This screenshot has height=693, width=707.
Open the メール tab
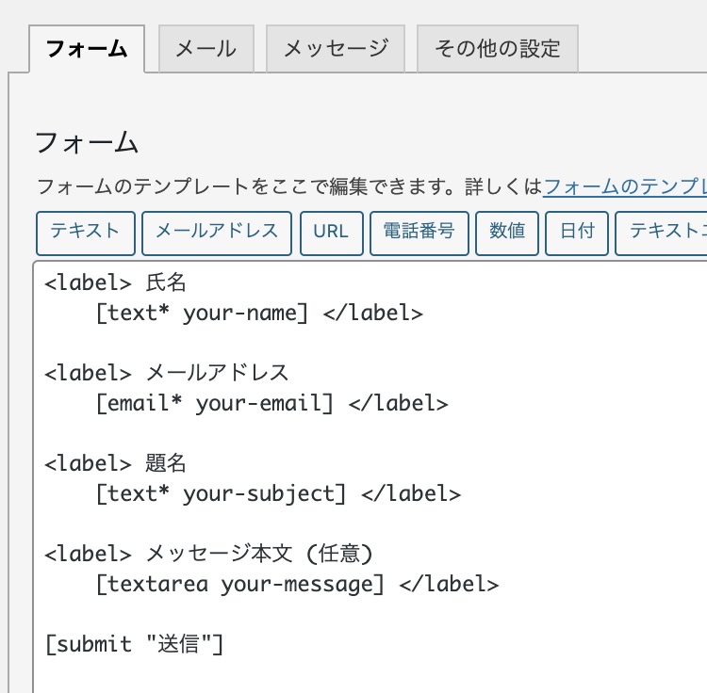click(x=206, y=49)
